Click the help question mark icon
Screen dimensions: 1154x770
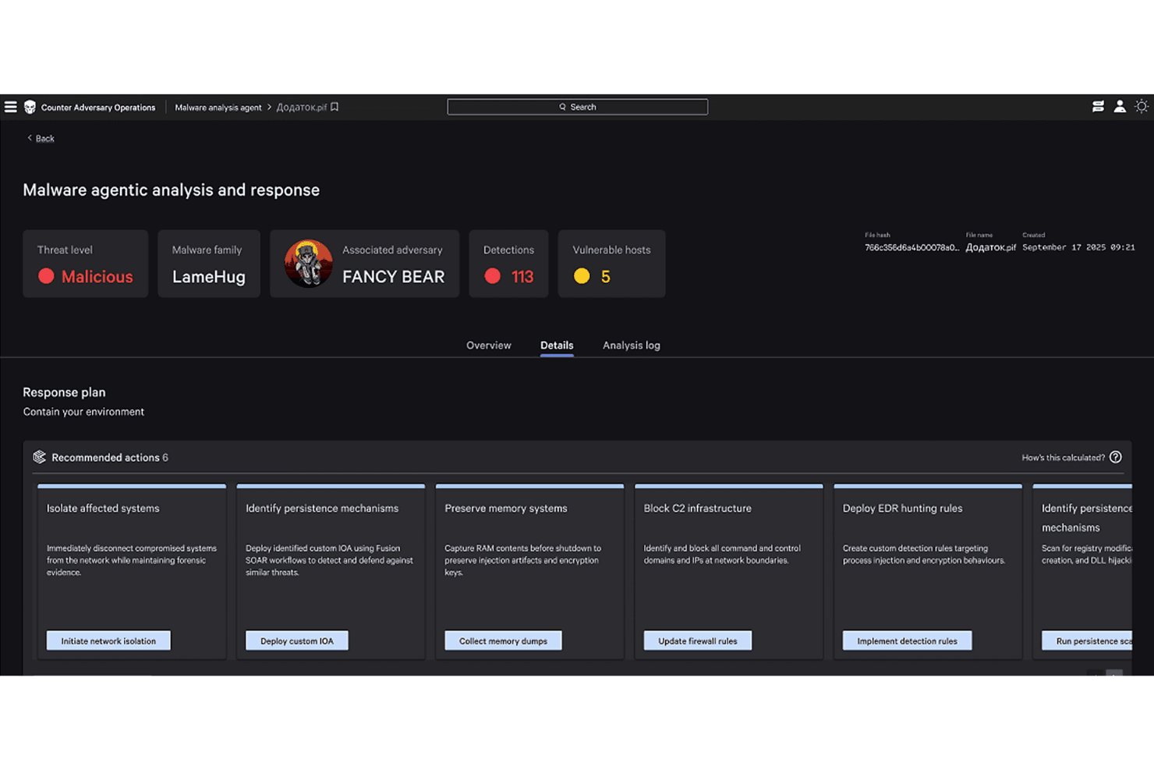[x=1116, y=457]
